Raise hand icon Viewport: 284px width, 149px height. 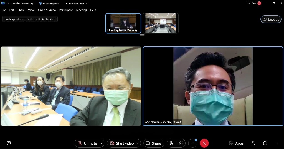coord(171,143)
